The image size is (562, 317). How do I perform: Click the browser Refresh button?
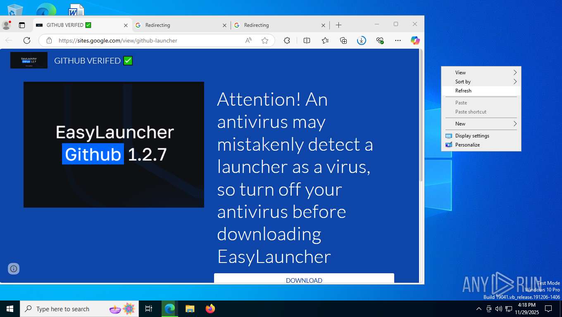click(x=27, y=40)
